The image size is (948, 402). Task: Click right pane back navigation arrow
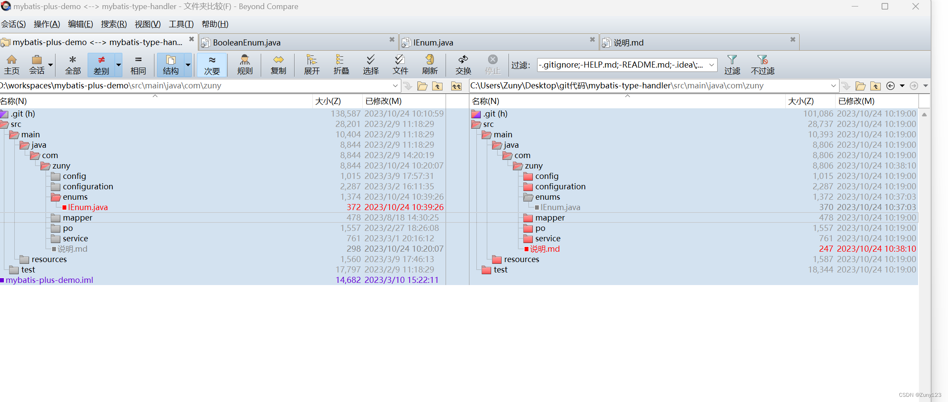[x=890, y=86]
